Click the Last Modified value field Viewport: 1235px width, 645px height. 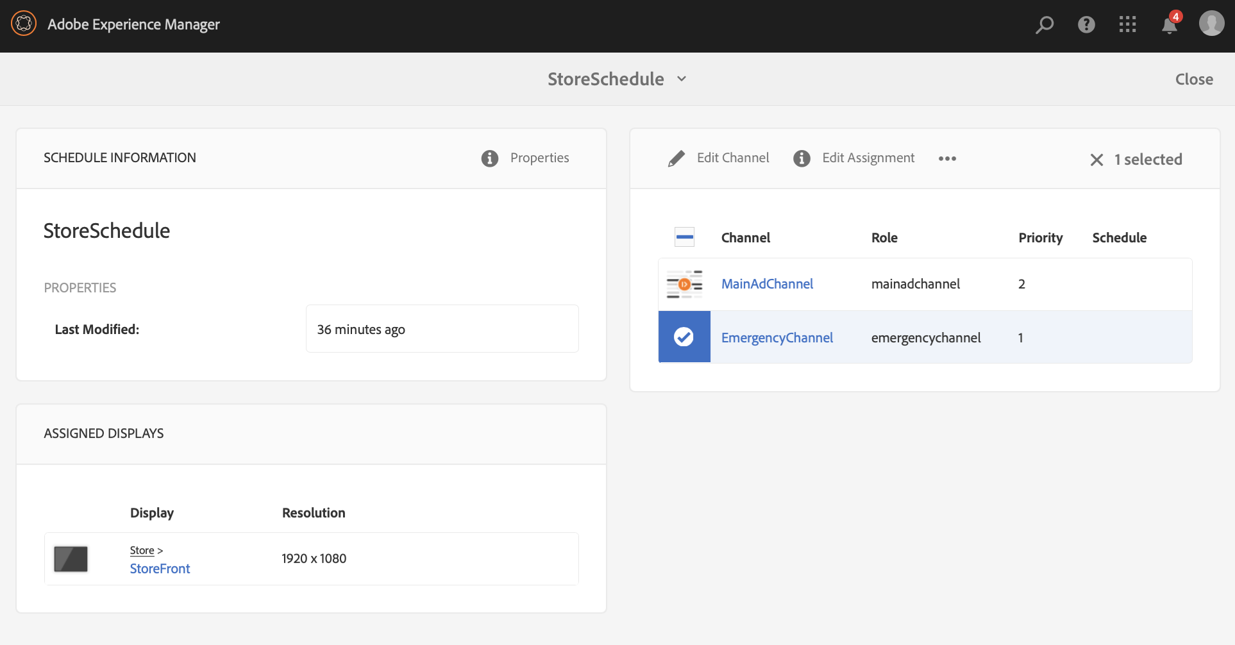[442, 329]
